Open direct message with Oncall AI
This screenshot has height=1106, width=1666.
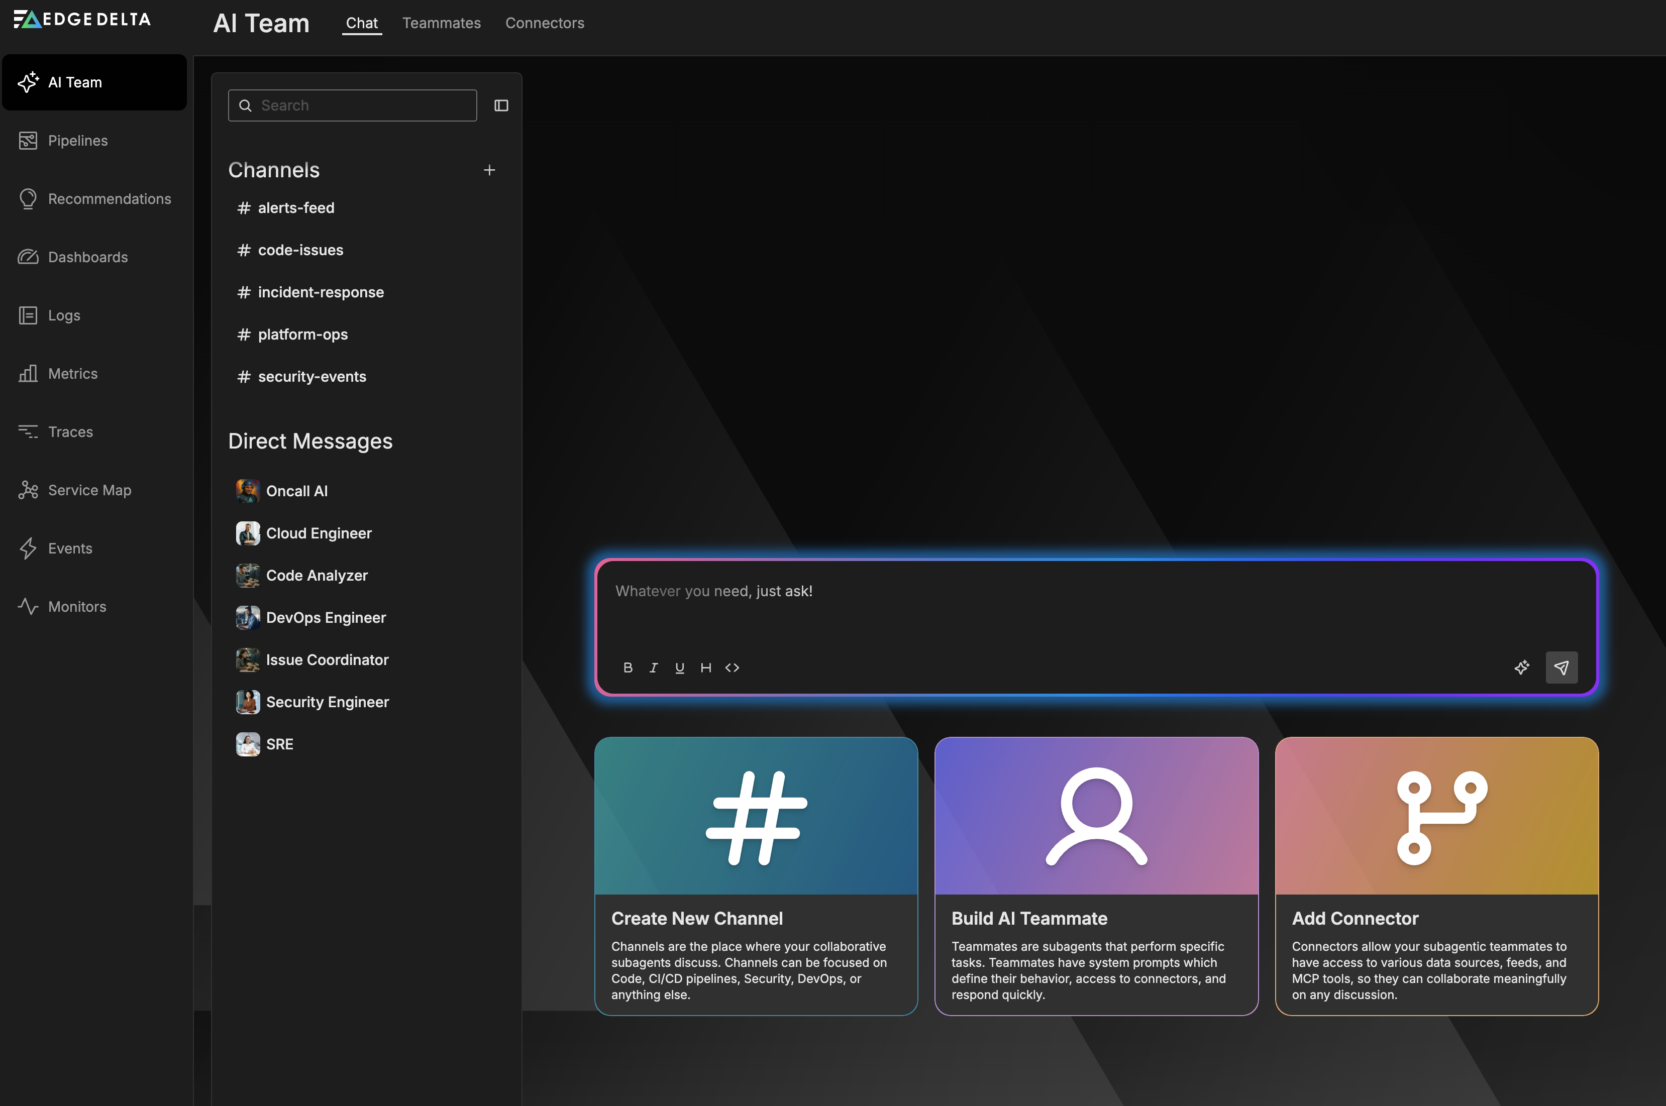click(x=296, y=491)
